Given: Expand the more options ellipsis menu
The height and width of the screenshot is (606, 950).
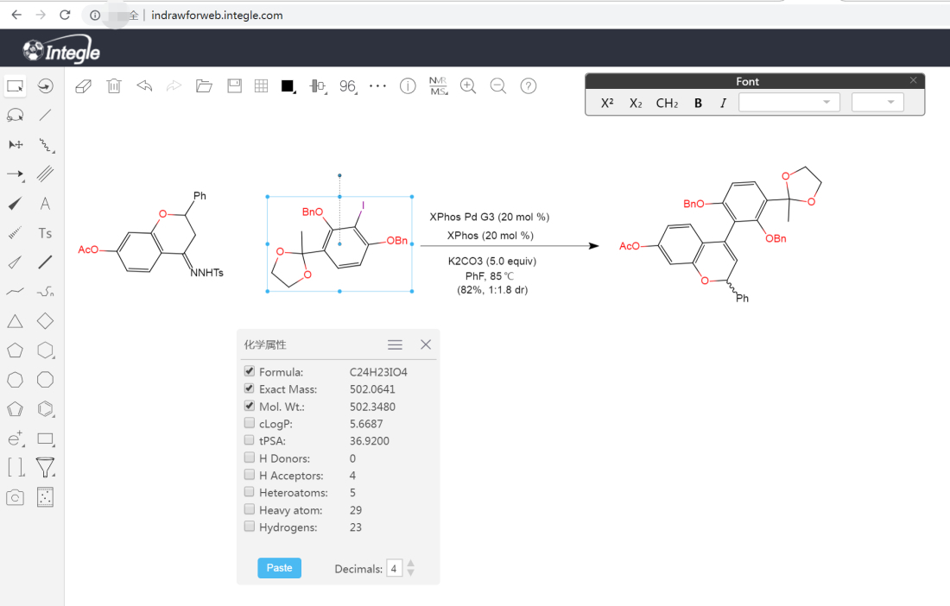Looking at the screenshot, I should pos(377,86).
